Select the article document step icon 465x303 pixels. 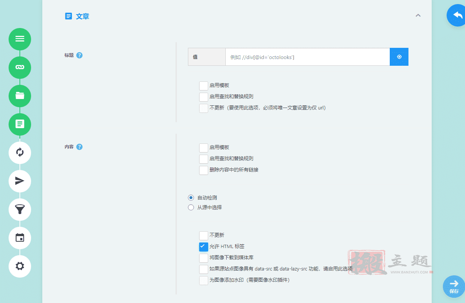20,124
